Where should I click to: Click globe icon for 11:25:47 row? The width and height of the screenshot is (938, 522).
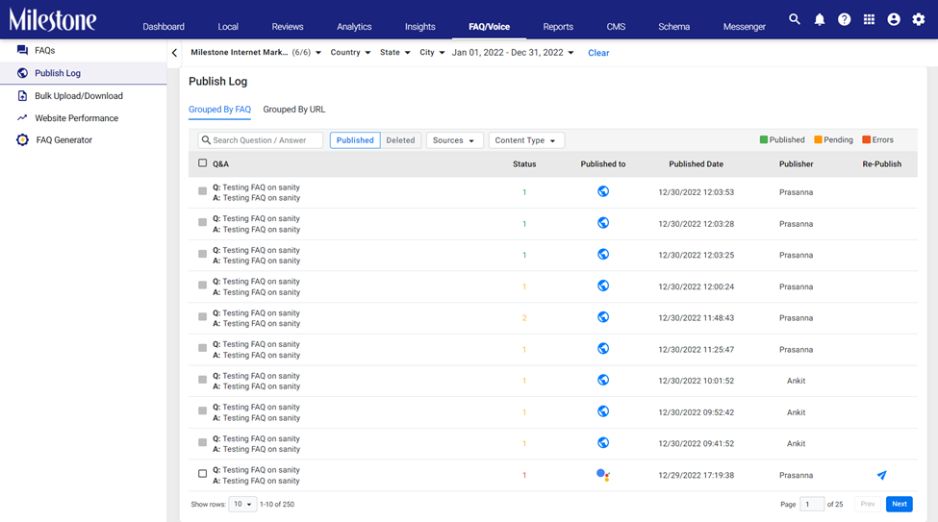tap(603, 348)
